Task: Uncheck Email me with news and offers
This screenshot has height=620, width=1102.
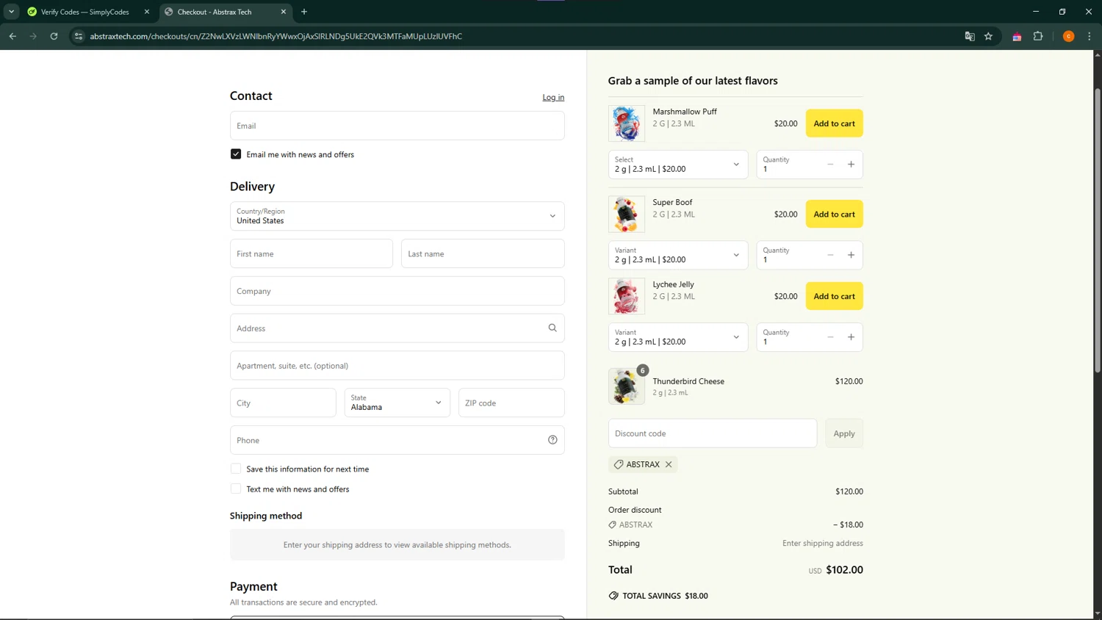Action: (236, 154)
